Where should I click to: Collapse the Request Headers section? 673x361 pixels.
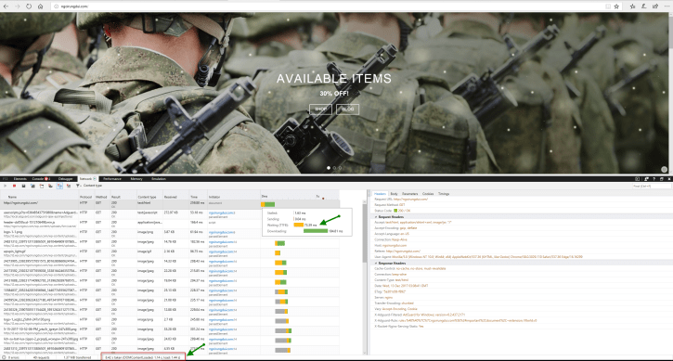pyautogui.click(x=377, y=217)
